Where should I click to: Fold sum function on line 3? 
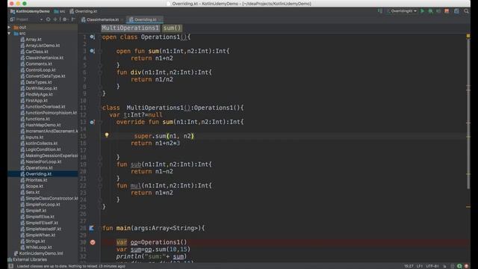100,52
